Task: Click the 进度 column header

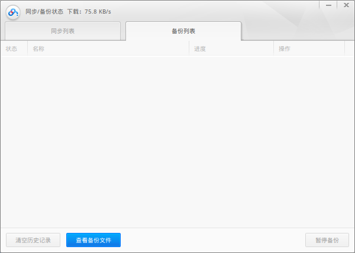Action: pos(231,48)
